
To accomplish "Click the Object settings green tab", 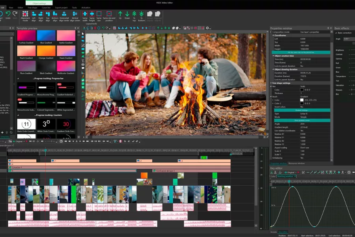I will point(39,3).
